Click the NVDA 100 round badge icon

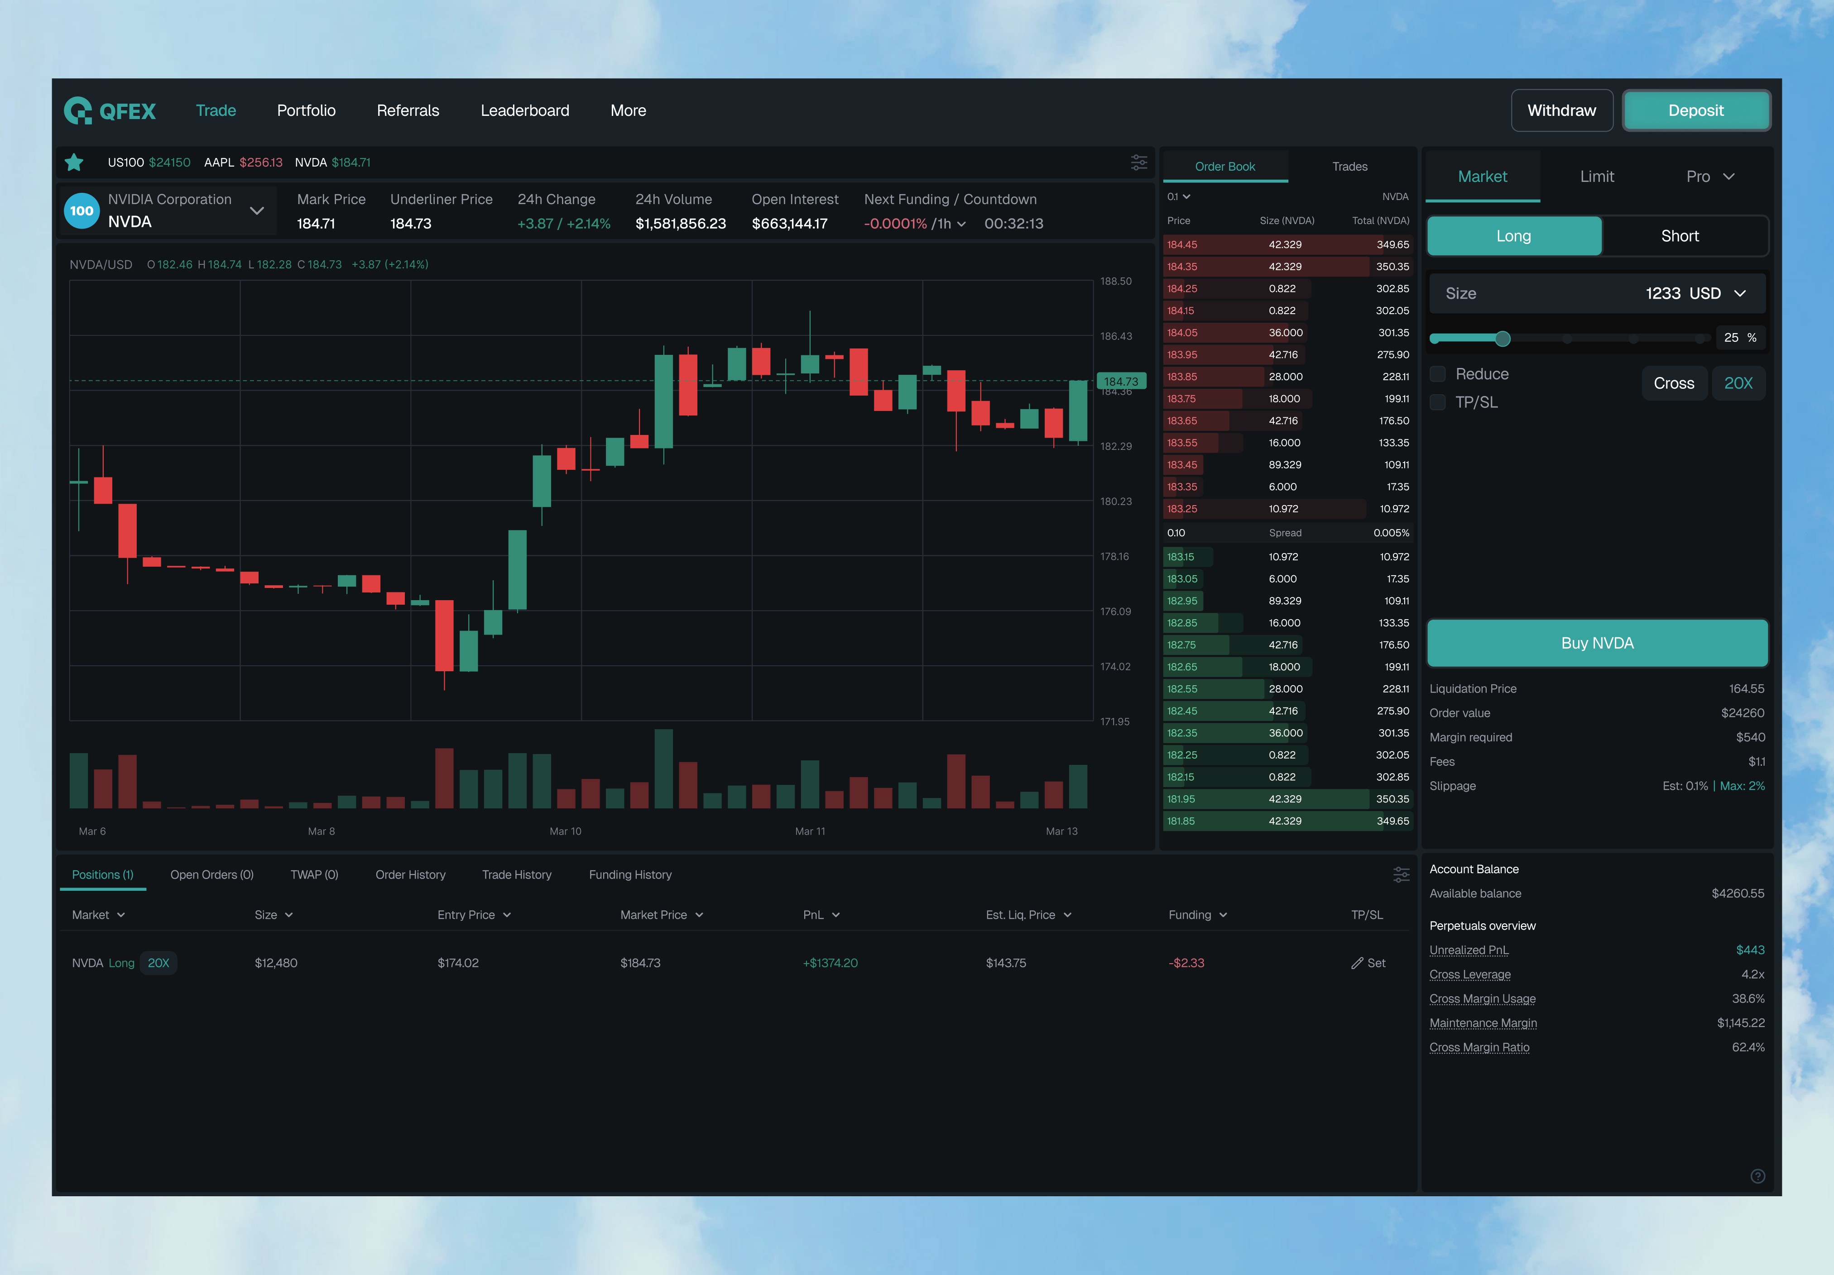click(82, 211)
